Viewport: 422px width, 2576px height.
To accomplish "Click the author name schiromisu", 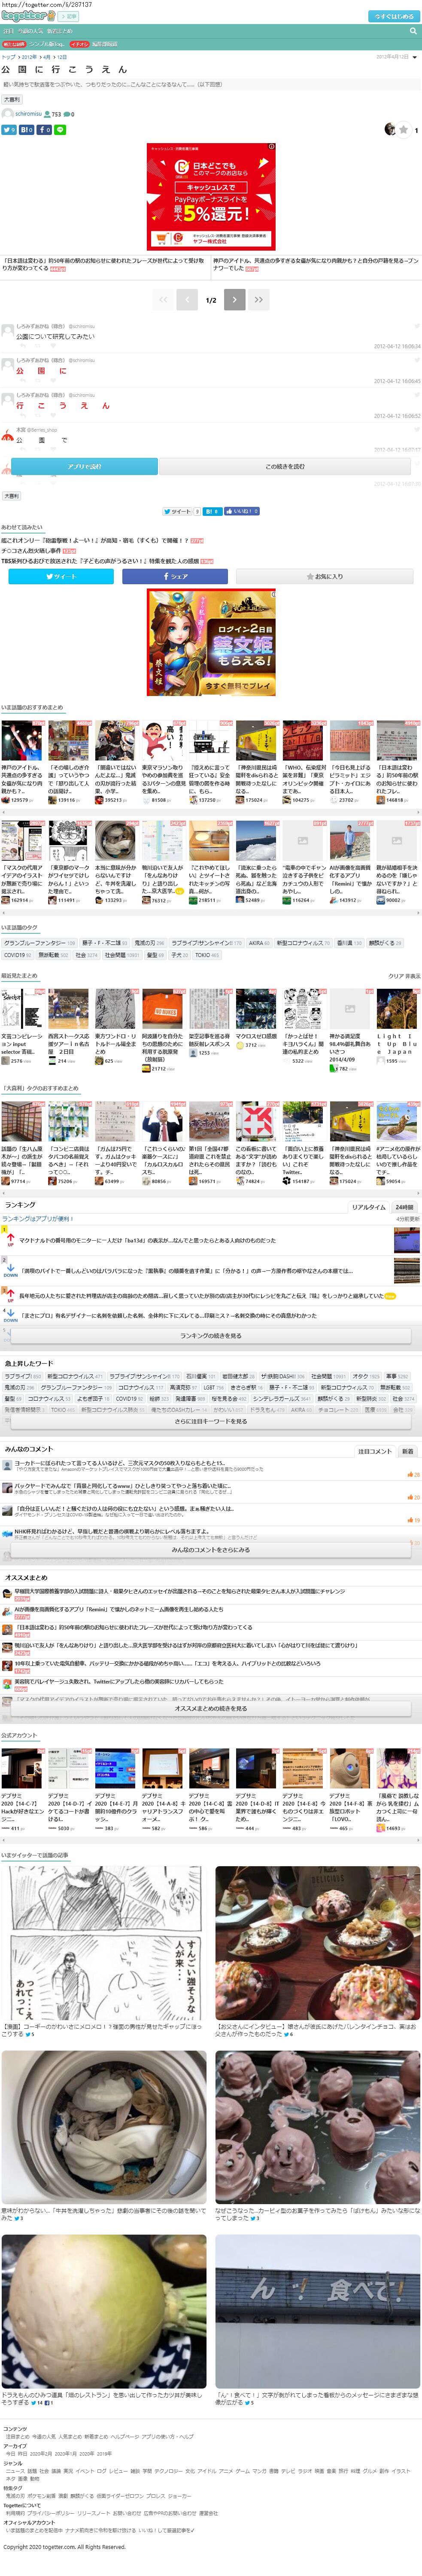I will (x=29, y=114).
